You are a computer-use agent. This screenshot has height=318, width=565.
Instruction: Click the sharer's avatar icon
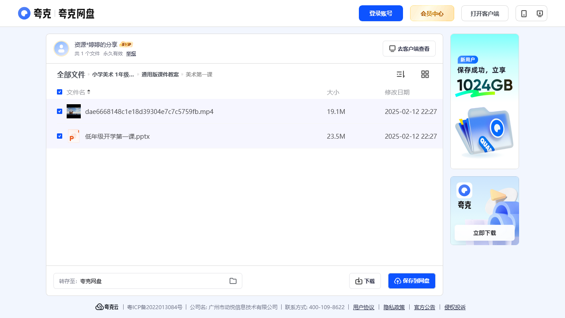coord(61,49)
